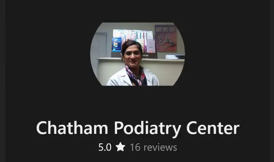Click the word Podiatry in the heading
This screenshot has height=162, width=274.
(x=147, y=129)
